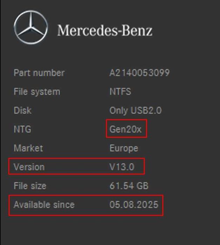Select the File system label
Viewport: 220px width, 245px height.
tap(37, 92)
